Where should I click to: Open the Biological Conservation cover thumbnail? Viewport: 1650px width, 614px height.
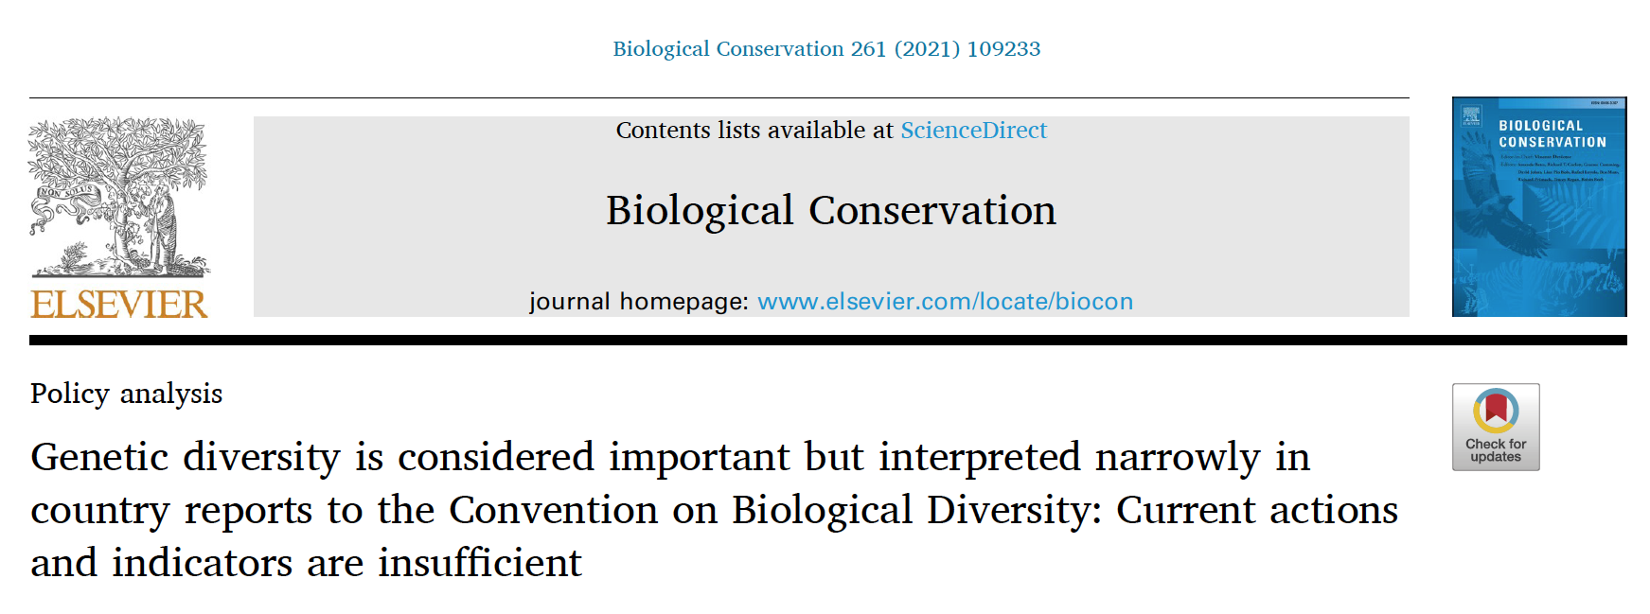1539,206
